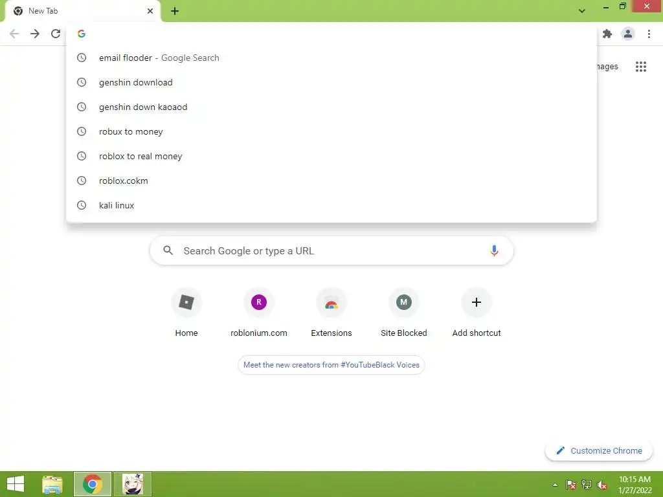Viewport: 663px width, 497px height.
Task: Expand the tab search chevron
Action: 582,11
